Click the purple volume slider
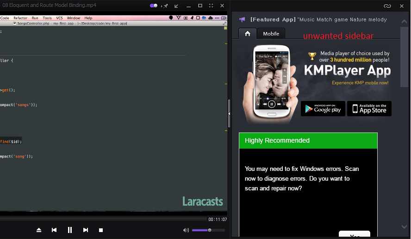 [208, 230]
